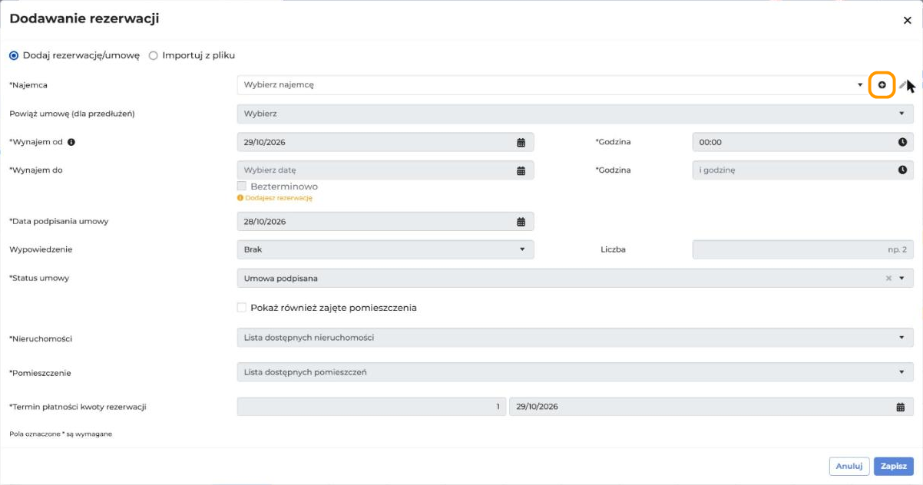The height and width of the screenshot is (485, 923).
Task: Close the Dodawanie rezerwacji dialog
Action: (x=907, y=21)
